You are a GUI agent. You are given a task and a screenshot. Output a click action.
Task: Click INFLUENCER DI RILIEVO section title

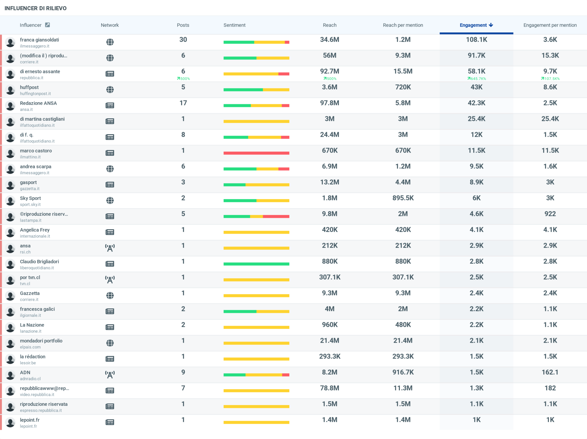click(x=35, y=8)
